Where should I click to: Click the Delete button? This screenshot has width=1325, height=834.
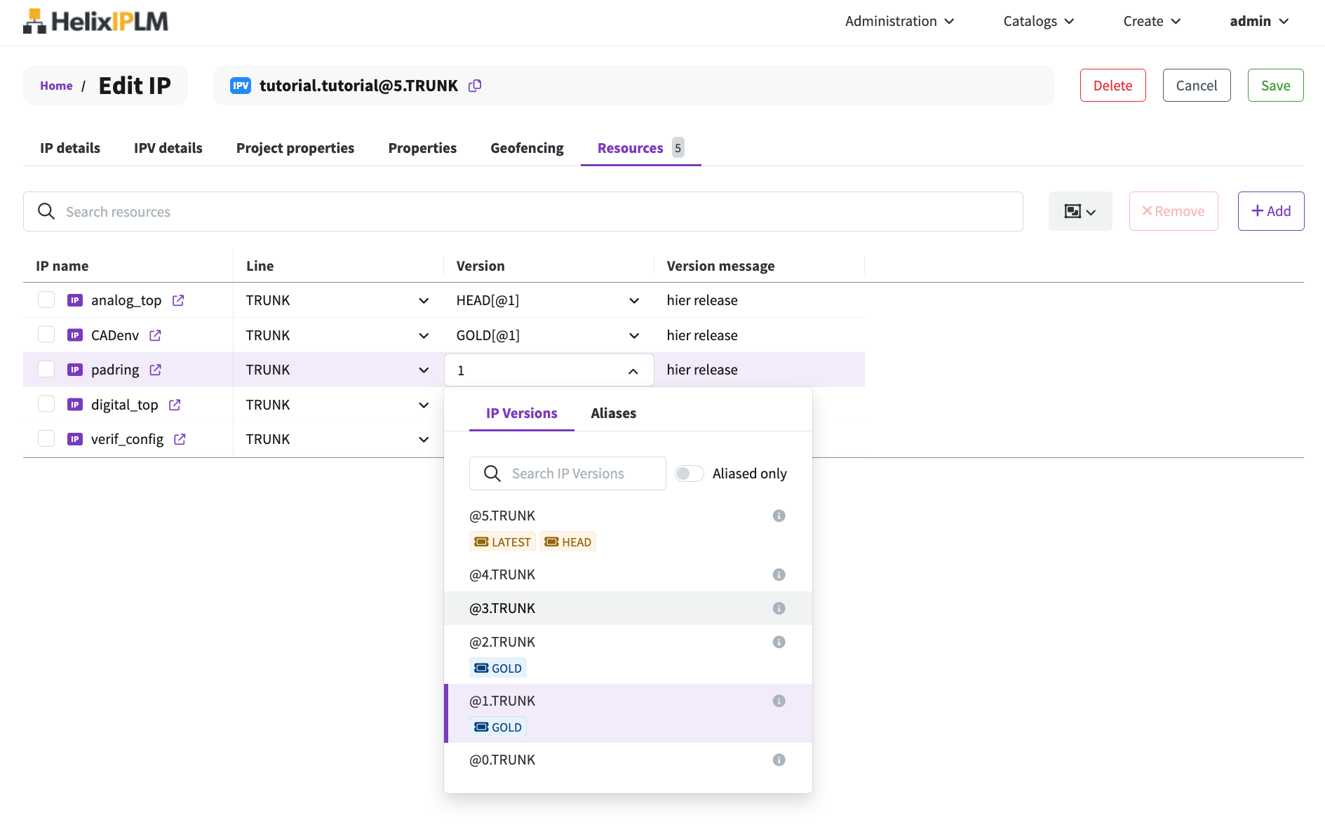(x=1112, y=86)
